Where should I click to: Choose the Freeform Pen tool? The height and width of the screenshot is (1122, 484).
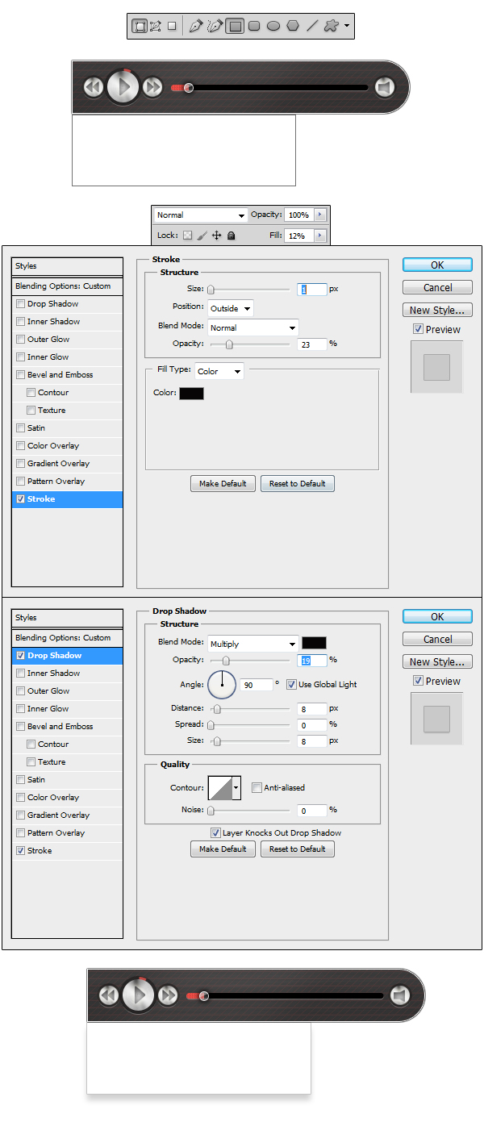point(215,26)
